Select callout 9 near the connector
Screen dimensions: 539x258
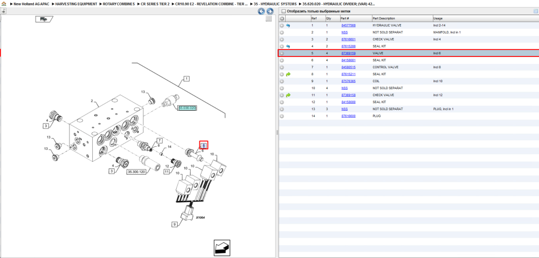click(x=175, y=225)
